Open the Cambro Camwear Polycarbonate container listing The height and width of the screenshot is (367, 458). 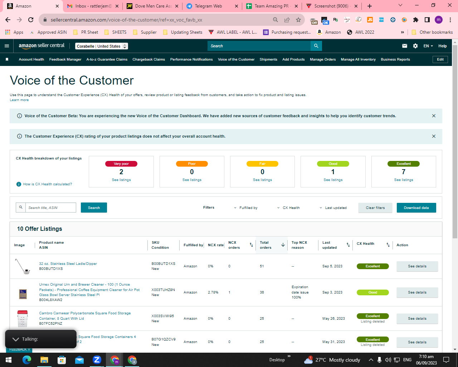coord(85,316)
